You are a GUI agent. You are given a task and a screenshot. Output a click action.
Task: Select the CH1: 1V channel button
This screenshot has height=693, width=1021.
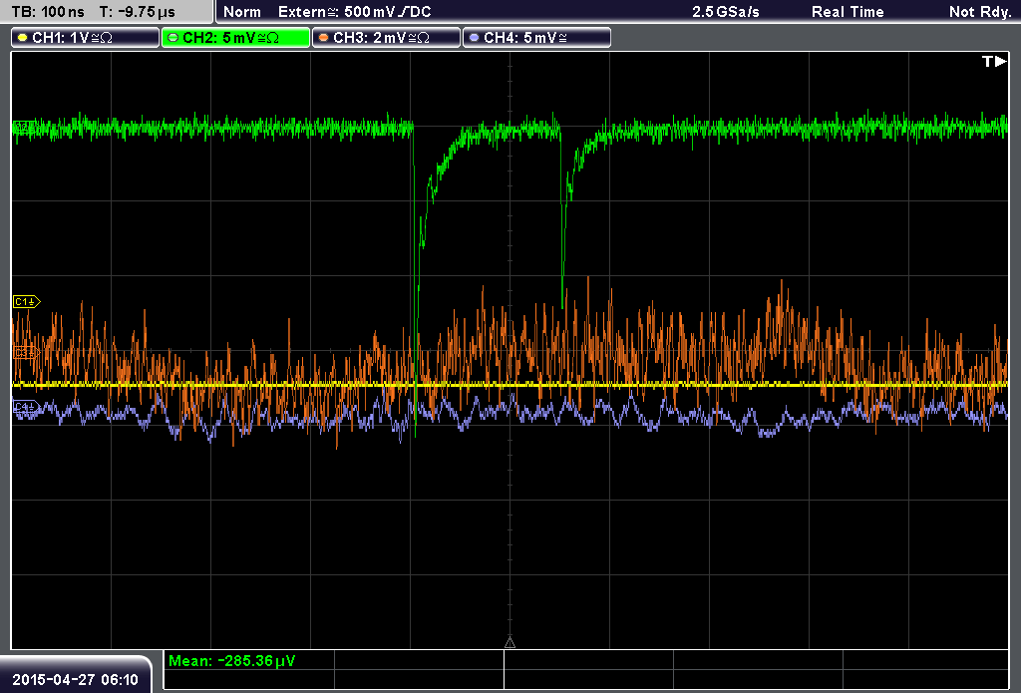tap(86, 38)
